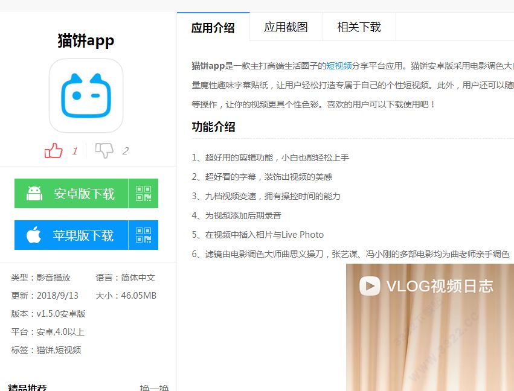514x391 pixels.
Task: Download the Android version via 安卓版下载
Action: point(71,193)
